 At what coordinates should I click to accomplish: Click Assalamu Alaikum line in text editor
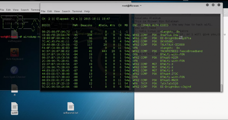click(148, 18)
